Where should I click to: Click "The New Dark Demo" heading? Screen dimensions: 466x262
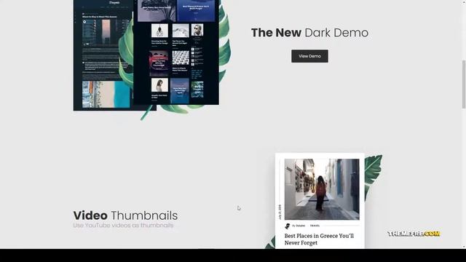coord(309,33)
